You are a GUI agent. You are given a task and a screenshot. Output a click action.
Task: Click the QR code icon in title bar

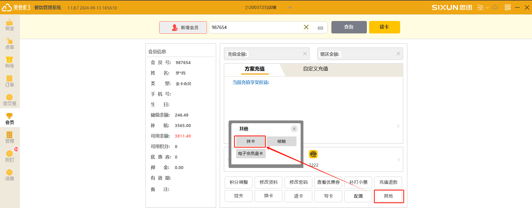(508, 7)
